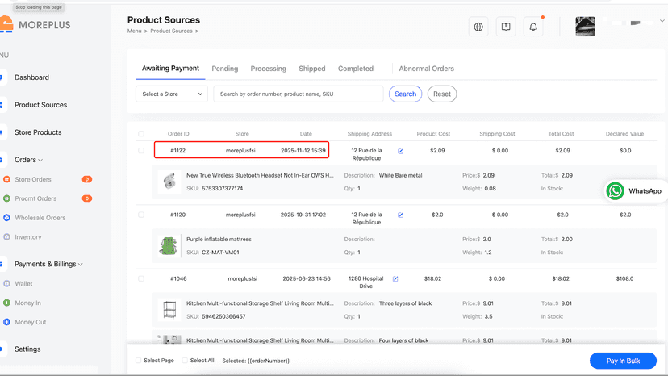
Task: Click SKU CZ-MAT-VM01
Action: point(221,253)
